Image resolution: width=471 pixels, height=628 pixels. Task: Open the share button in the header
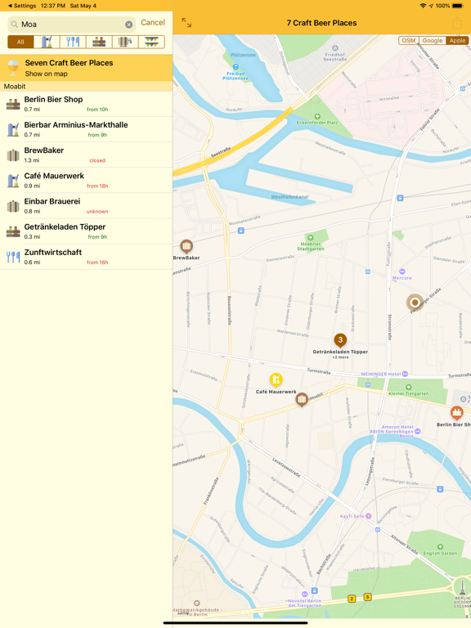click(x=457, y=23)
